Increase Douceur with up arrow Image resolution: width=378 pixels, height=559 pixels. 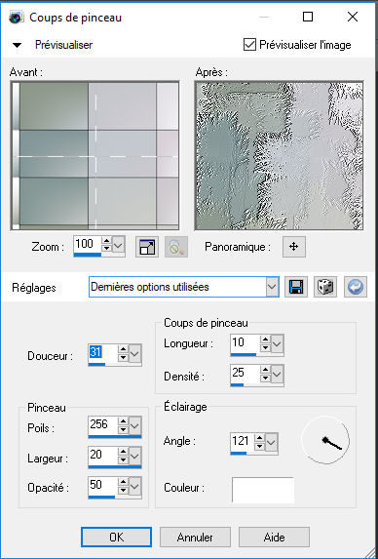(123, 349)
